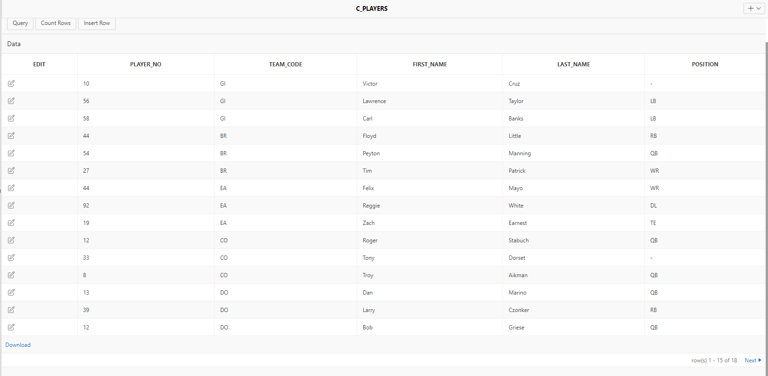
Task: Click the first name Lawrence
Action: [374, 101]
